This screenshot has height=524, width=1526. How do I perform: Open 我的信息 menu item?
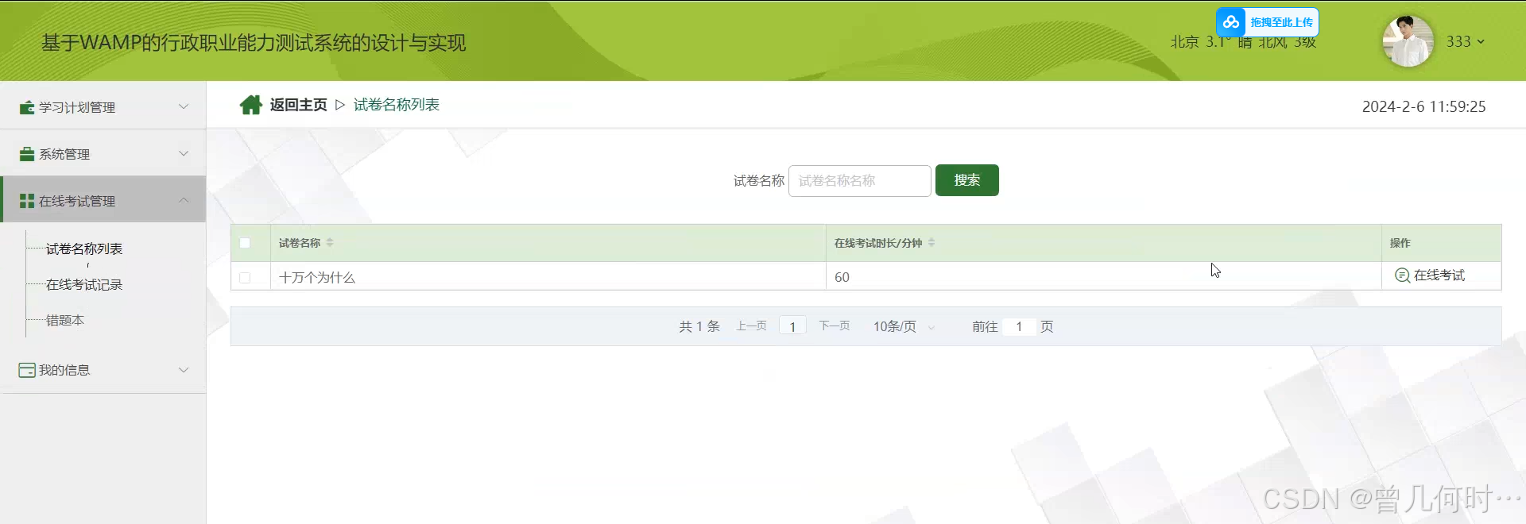click(103, 370)
